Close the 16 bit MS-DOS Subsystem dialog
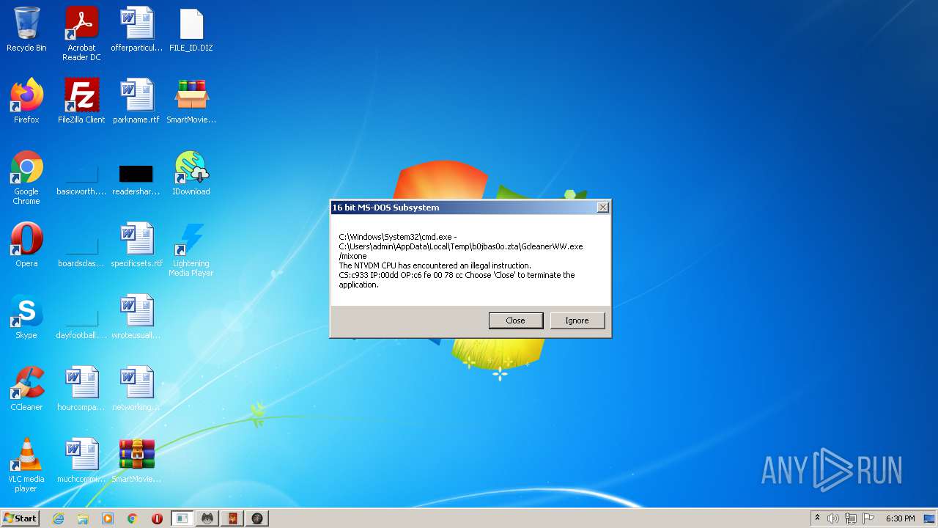This screenshot has height=528, width=938. tap(602, 208)
